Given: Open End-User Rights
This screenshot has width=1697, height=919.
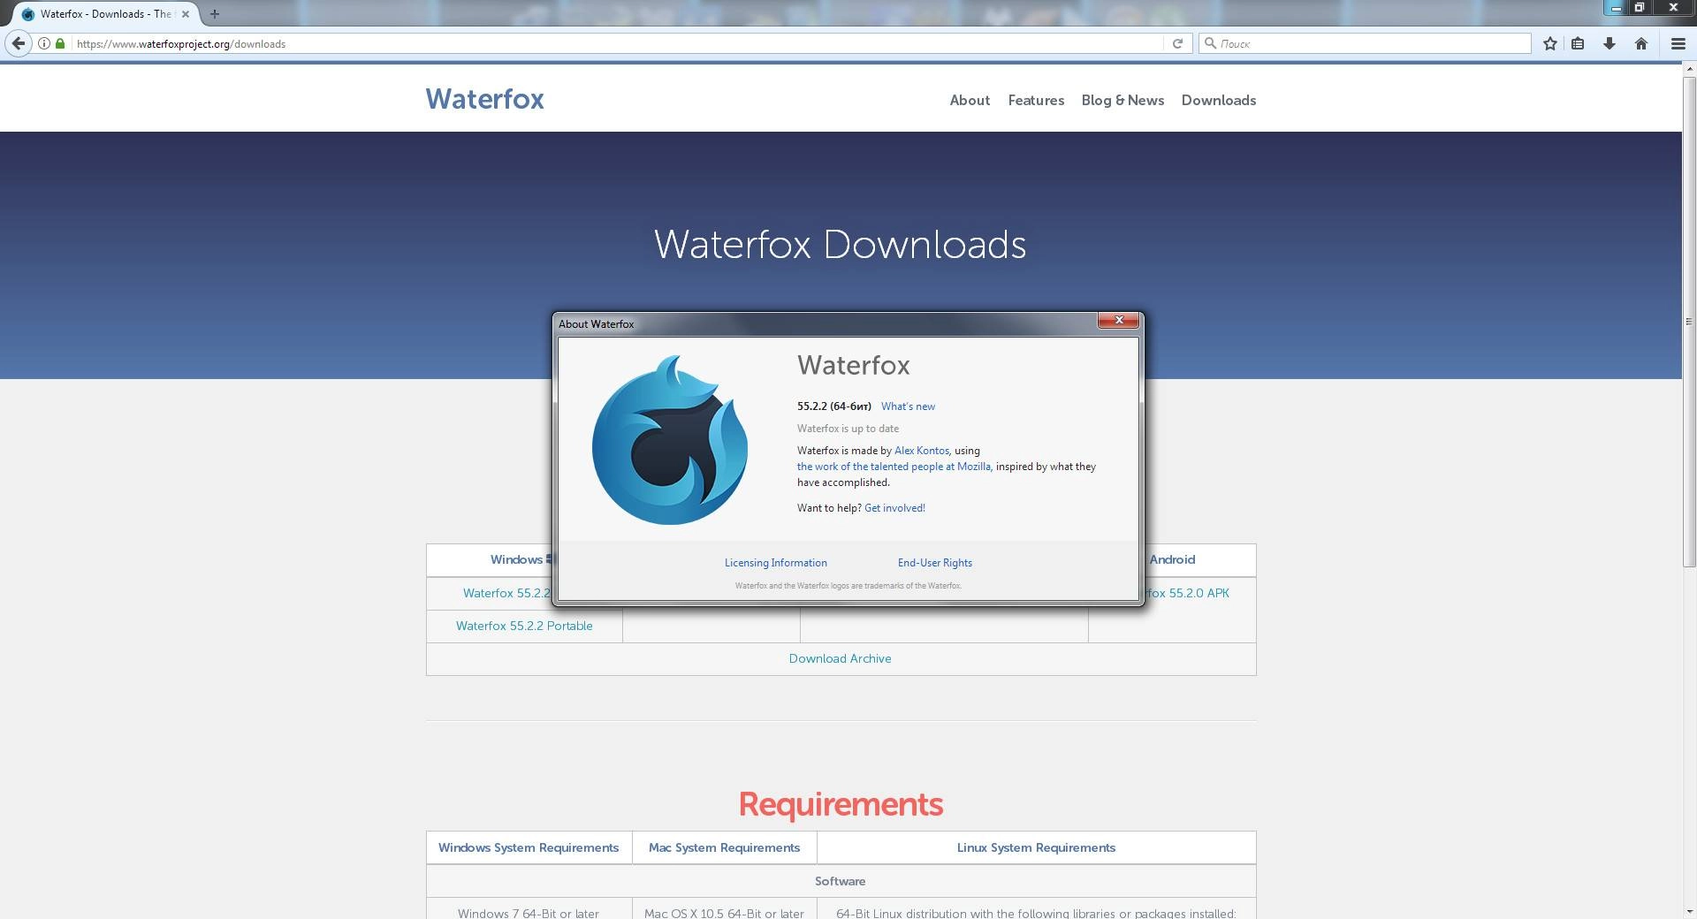Looking at the screenshot, I should tap(934, 563).
